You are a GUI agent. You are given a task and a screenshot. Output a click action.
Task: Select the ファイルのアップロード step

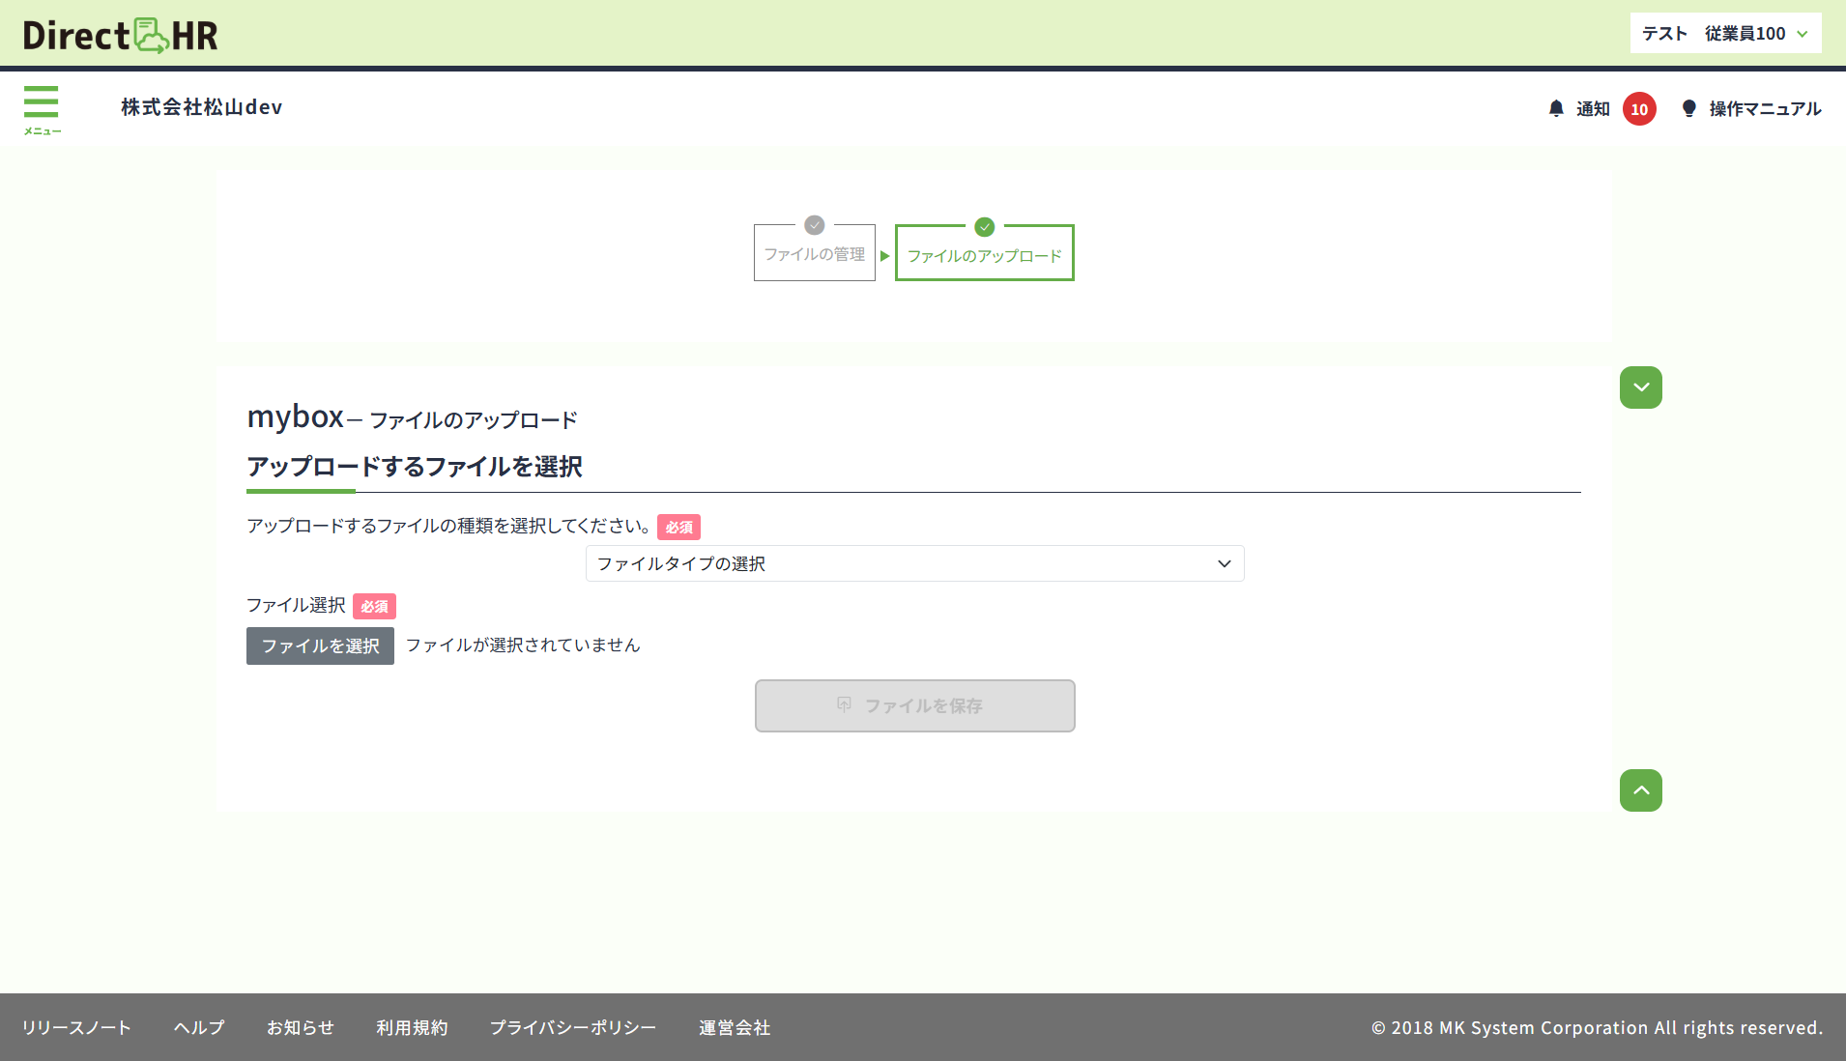point(984,256)
